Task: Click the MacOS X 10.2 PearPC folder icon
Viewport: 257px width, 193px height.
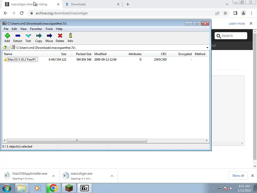Action: [x=5, y=59]
